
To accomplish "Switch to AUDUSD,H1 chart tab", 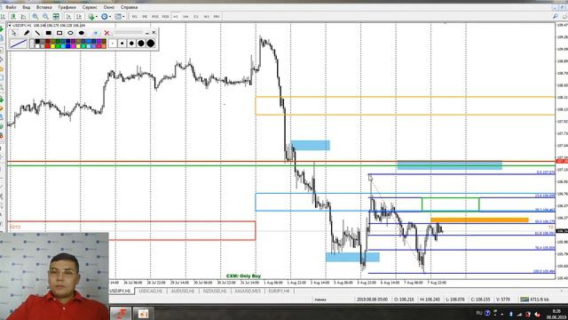I will 183,291.
